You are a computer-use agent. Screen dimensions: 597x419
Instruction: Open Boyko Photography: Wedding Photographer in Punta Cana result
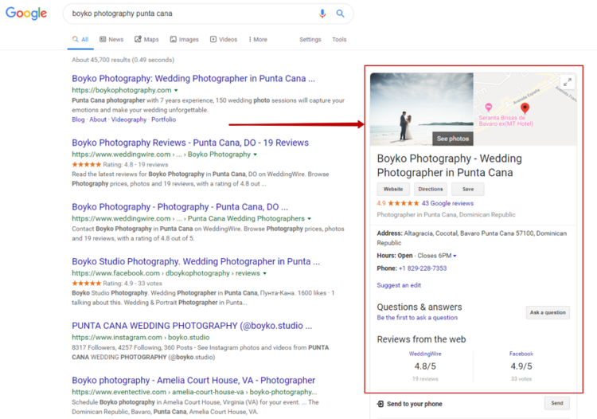tap(193, 79)
